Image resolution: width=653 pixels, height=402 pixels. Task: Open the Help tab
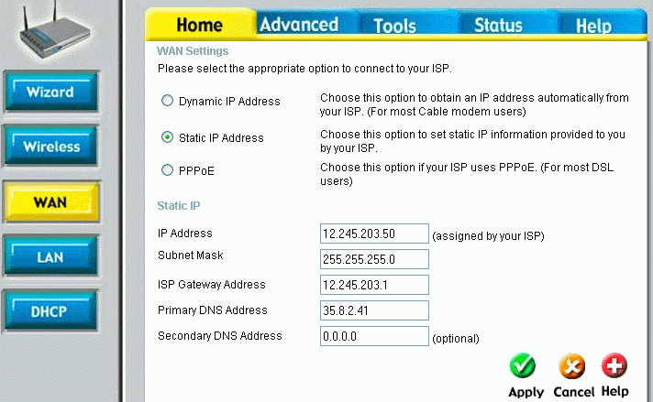593,27
